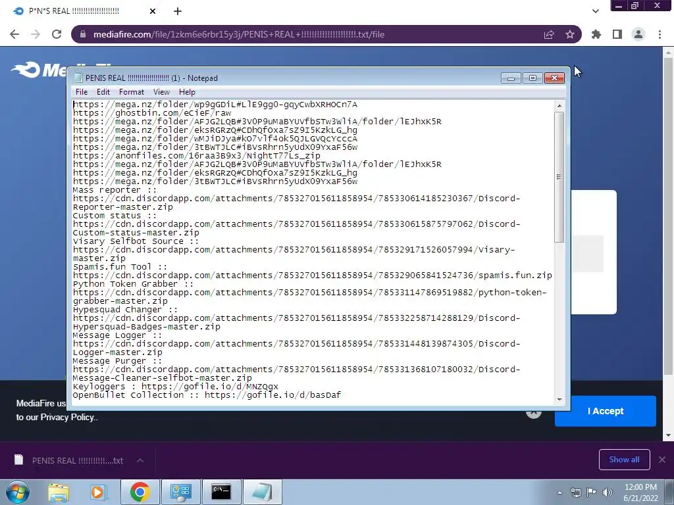674x505 pixels.
Task: Open Notepad Format menu
Action: click(132, 92)
